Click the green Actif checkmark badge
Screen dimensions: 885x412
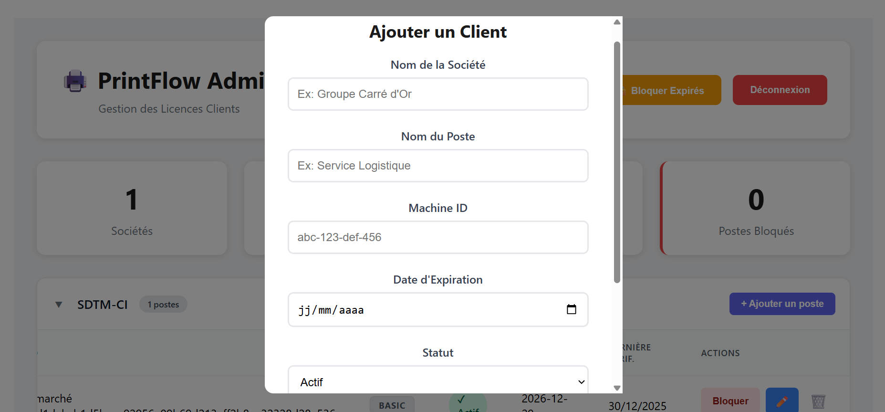click(467, 403)
